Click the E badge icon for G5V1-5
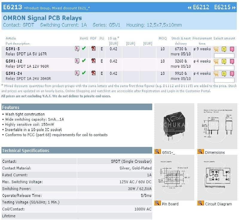The image size is (241, 220). pyautogui.click(x=77, y=48)
